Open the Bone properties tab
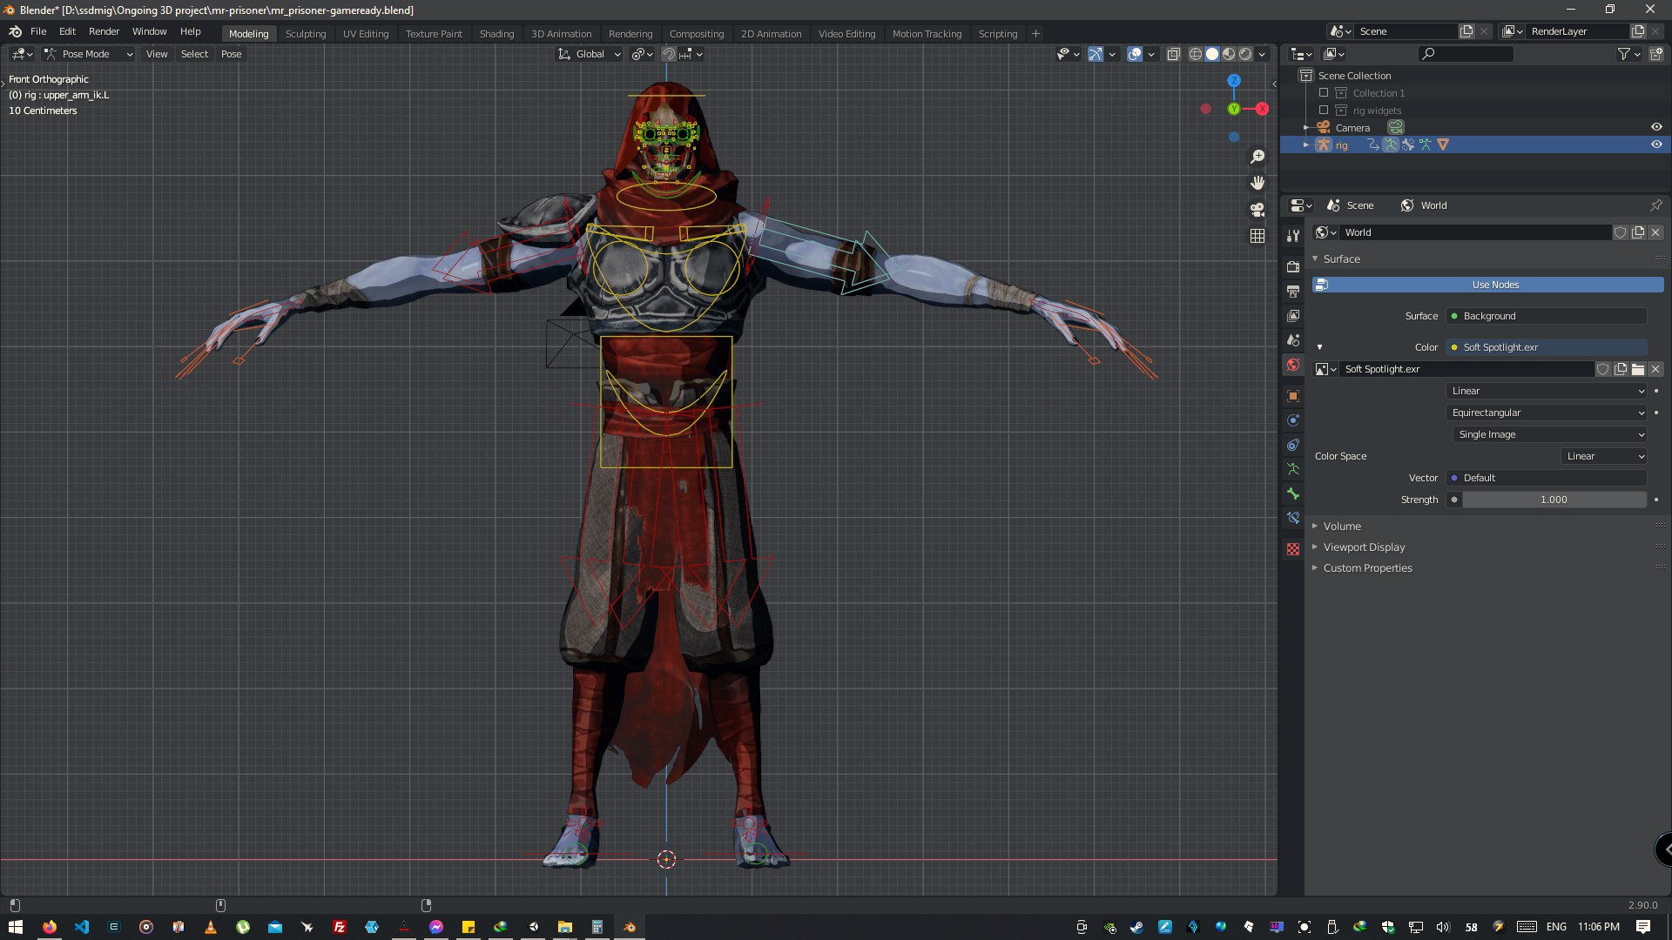Image resolution: width=1672 pixels, height=940 pixels. click(x=1293, y=493)
